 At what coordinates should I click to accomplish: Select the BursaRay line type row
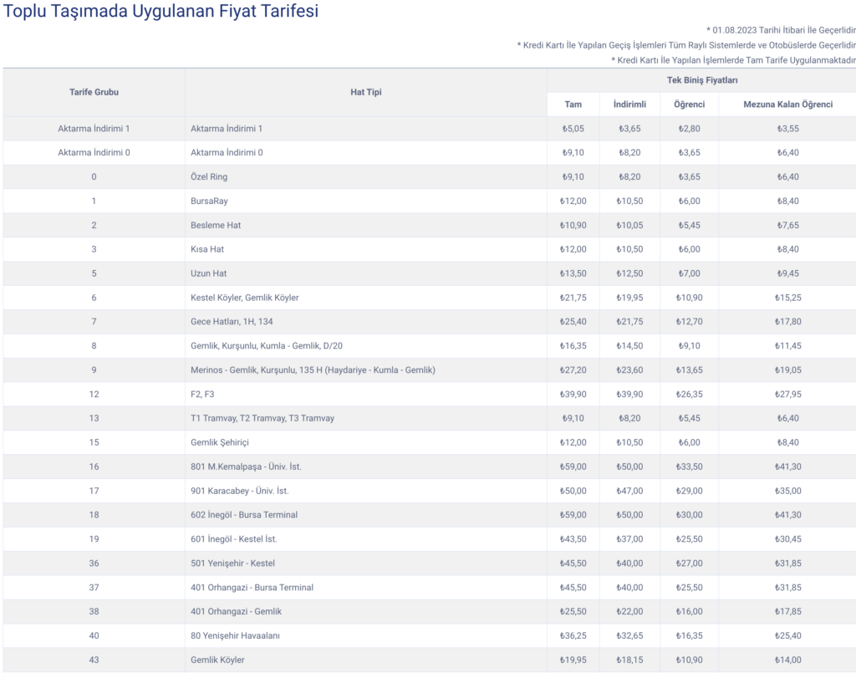pyautogui.click(x=209, y=201)
